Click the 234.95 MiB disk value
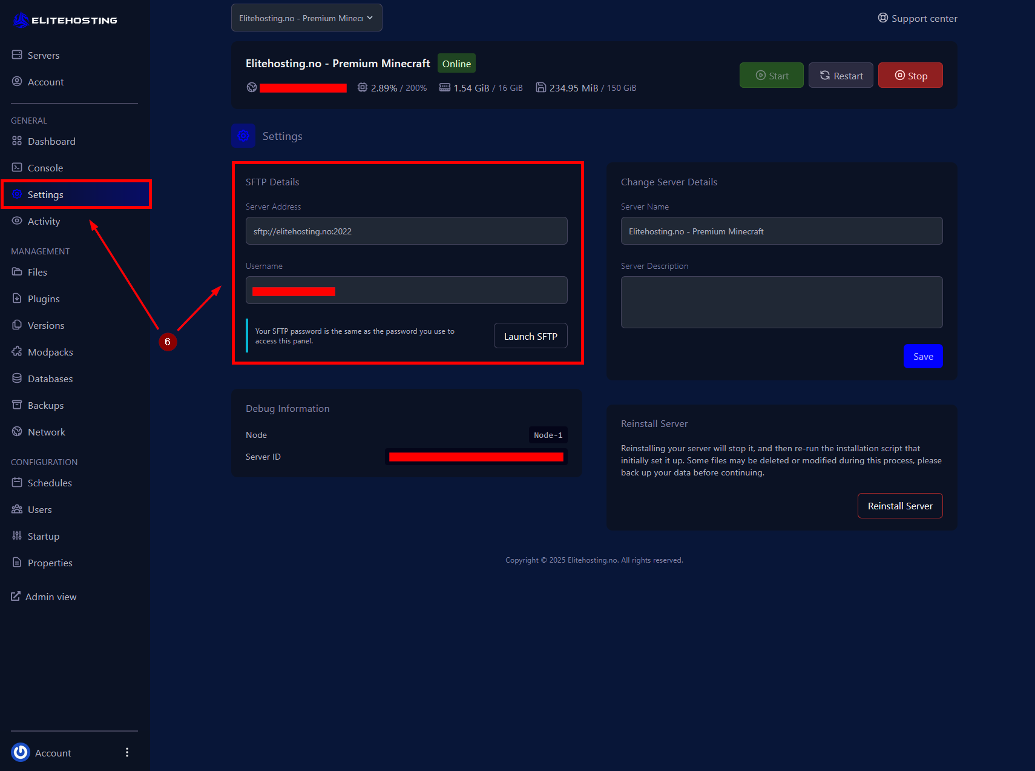The height and width of the screenshot is (771, 1035). [x=574, y=88]
